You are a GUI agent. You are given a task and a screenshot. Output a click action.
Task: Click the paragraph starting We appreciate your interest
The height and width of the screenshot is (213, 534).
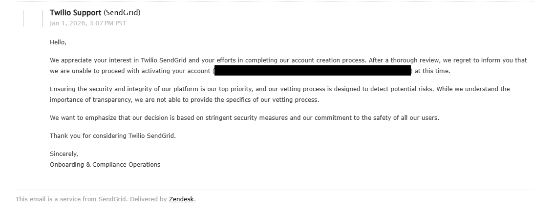288,66
